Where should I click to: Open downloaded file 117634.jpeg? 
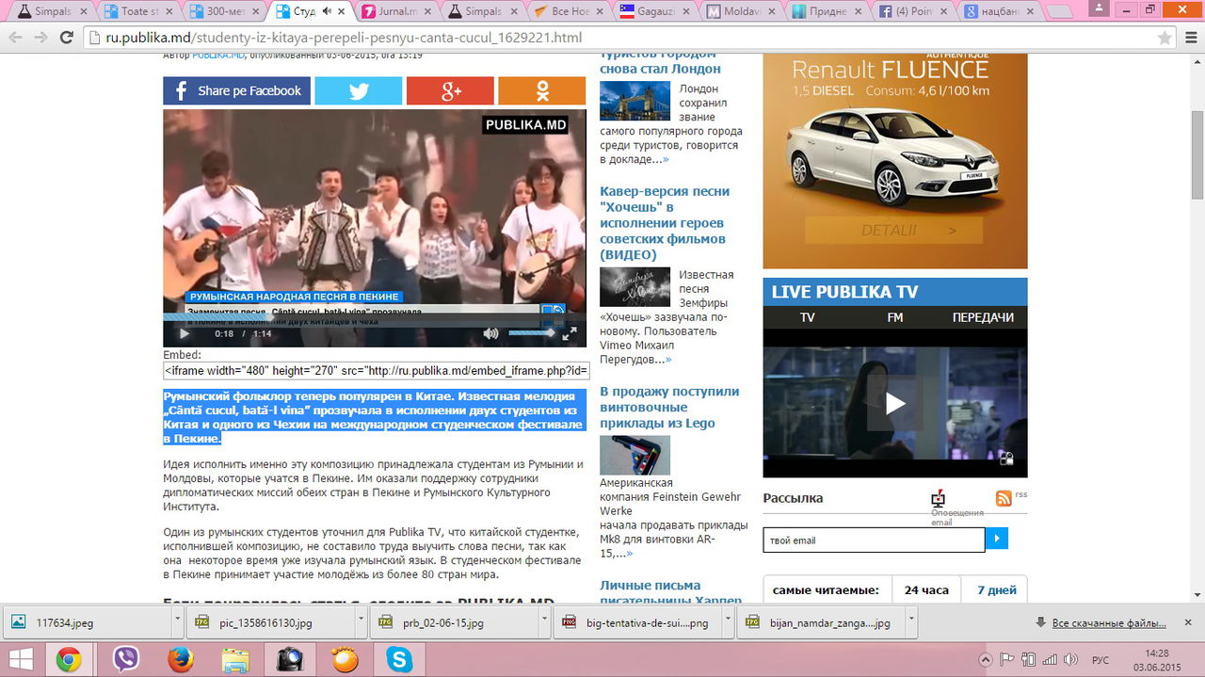(x=87, y=622)
